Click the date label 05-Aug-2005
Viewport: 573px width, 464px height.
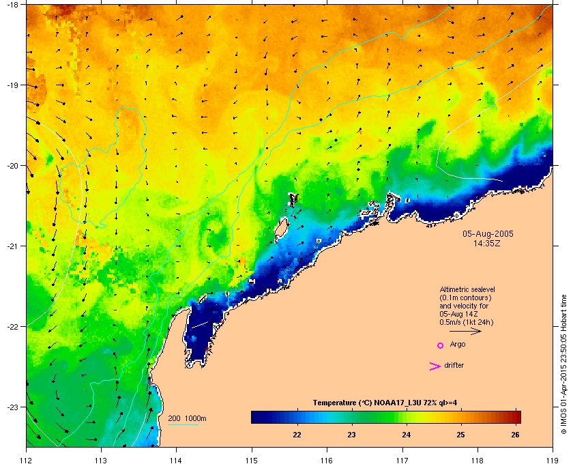click(488, 234)
